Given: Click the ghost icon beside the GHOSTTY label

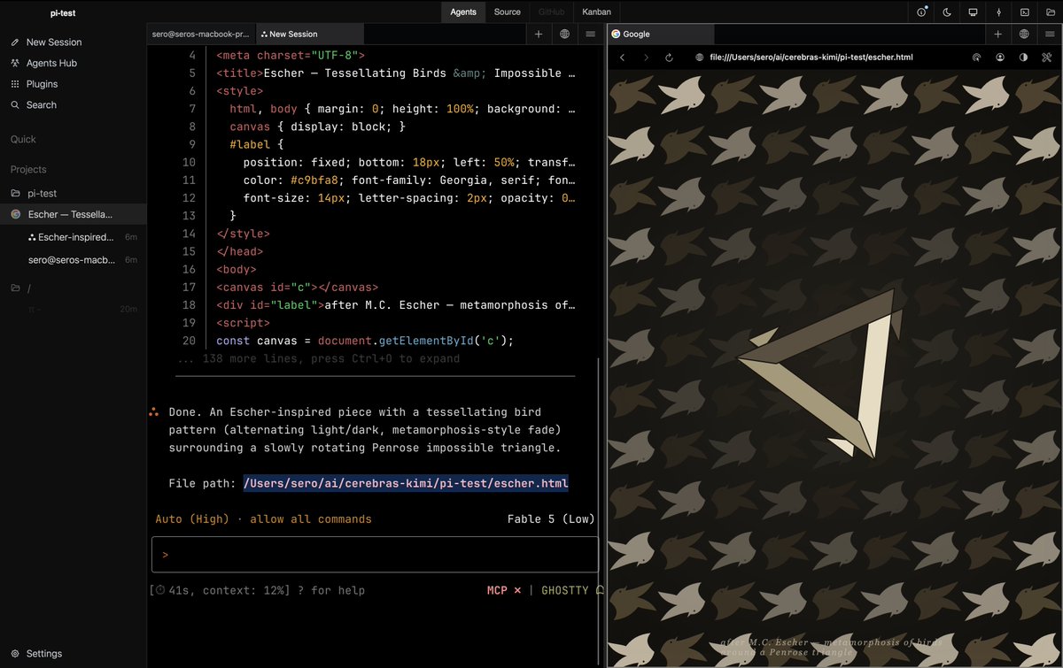Looking at the screenshot, I should (600, 590).
